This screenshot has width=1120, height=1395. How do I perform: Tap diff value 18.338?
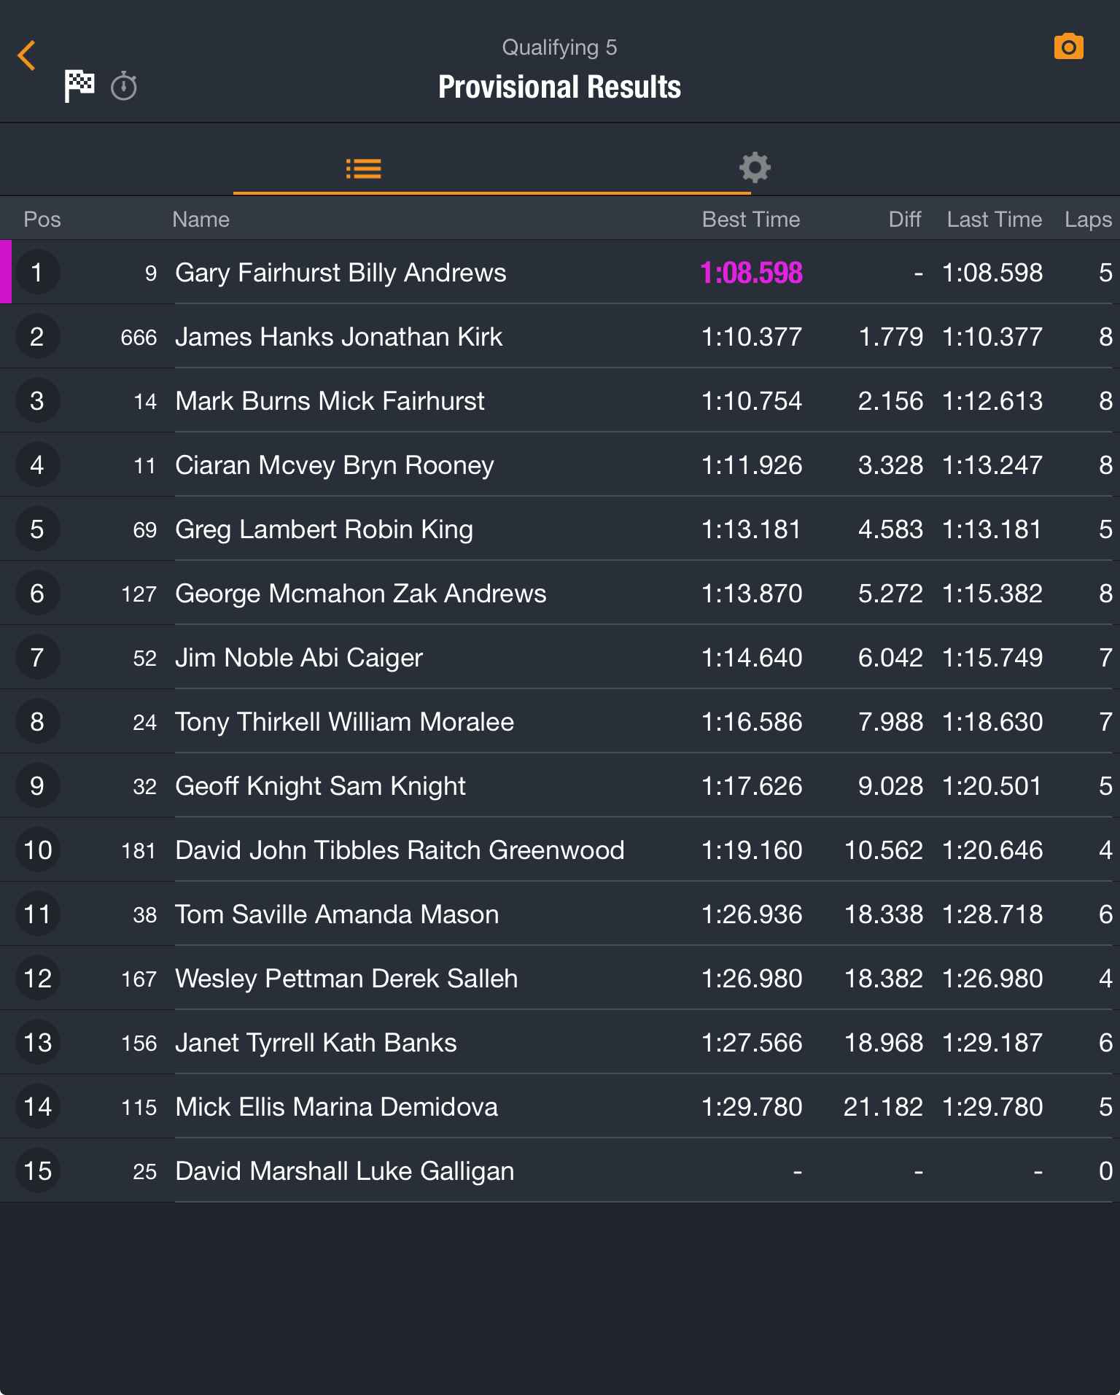[883, 914]
